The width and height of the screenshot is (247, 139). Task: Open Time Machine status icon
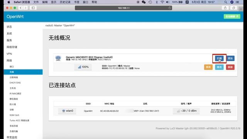coord(150,2)
